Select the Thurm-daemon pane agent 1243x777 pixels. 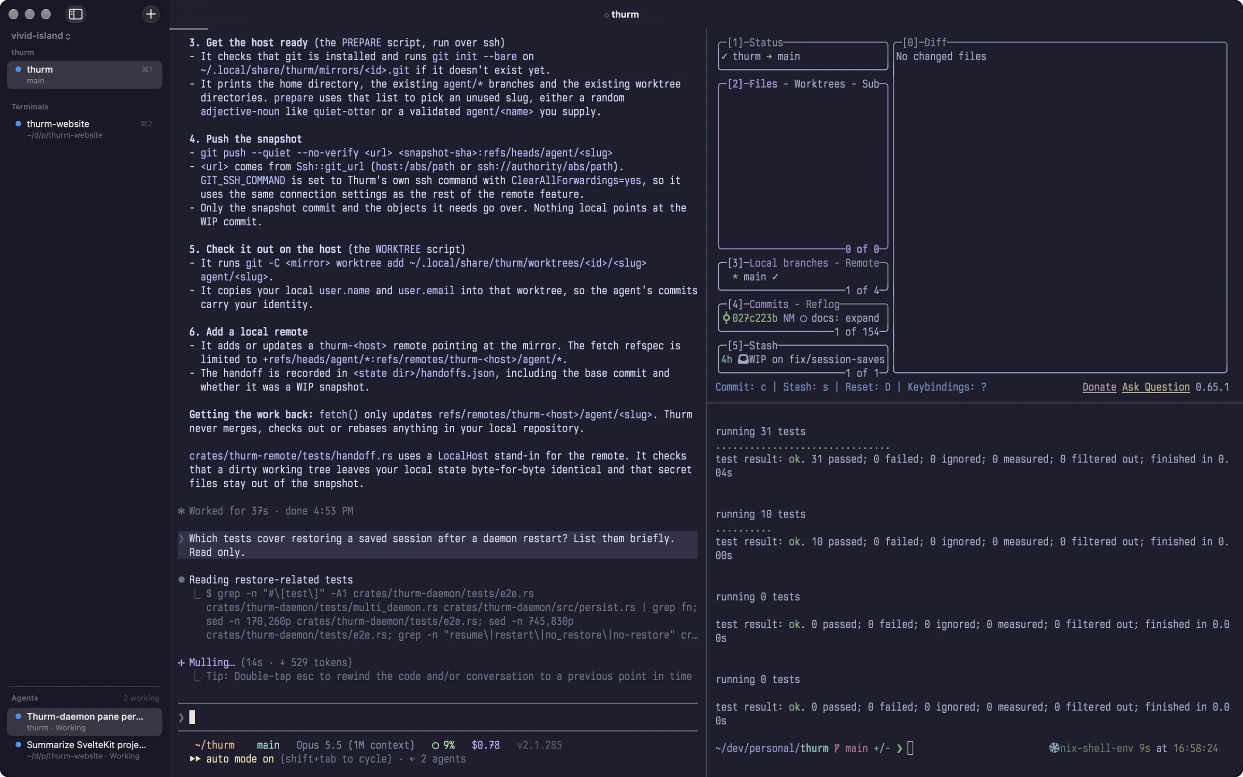pyautogui.click(x=84, y=722)
